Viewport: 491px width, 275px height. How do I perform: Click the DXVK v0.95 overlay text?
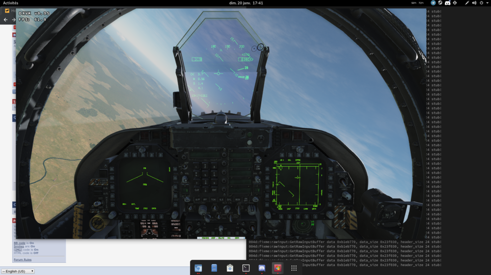[34, 13]
